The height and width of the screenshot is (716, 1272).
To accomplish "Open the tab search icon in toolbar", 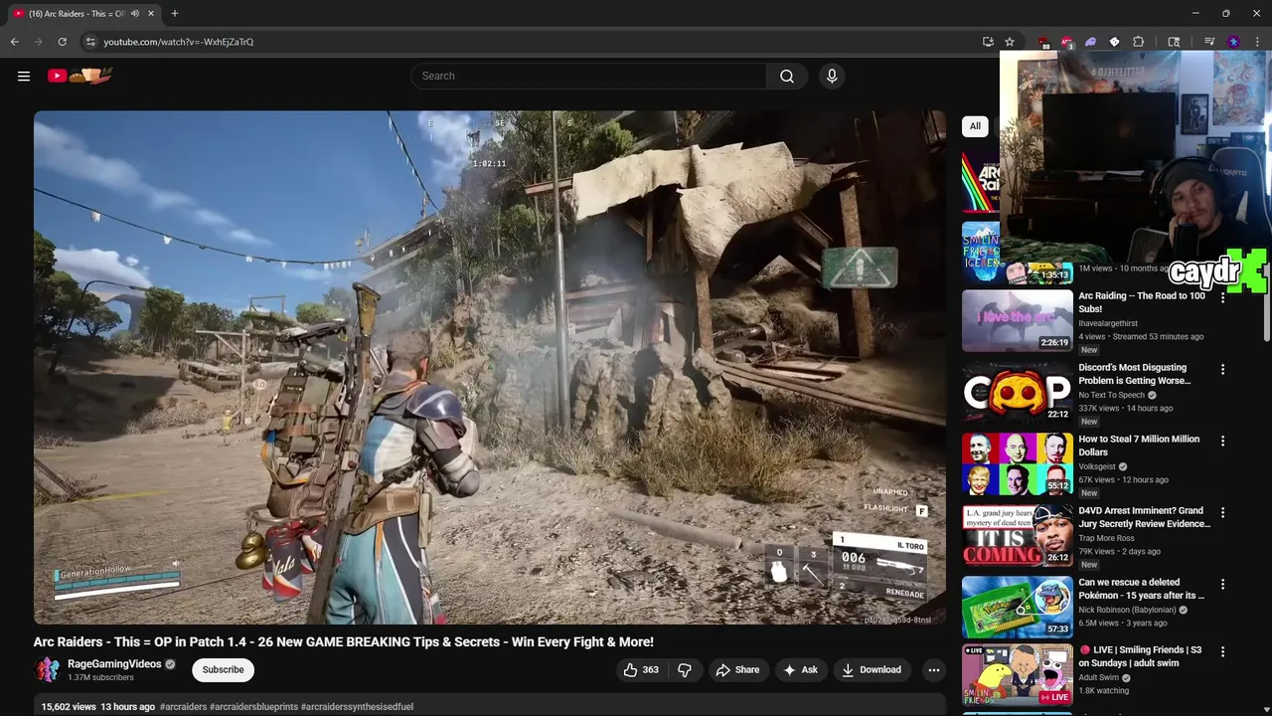I will tap(1174, 42).
